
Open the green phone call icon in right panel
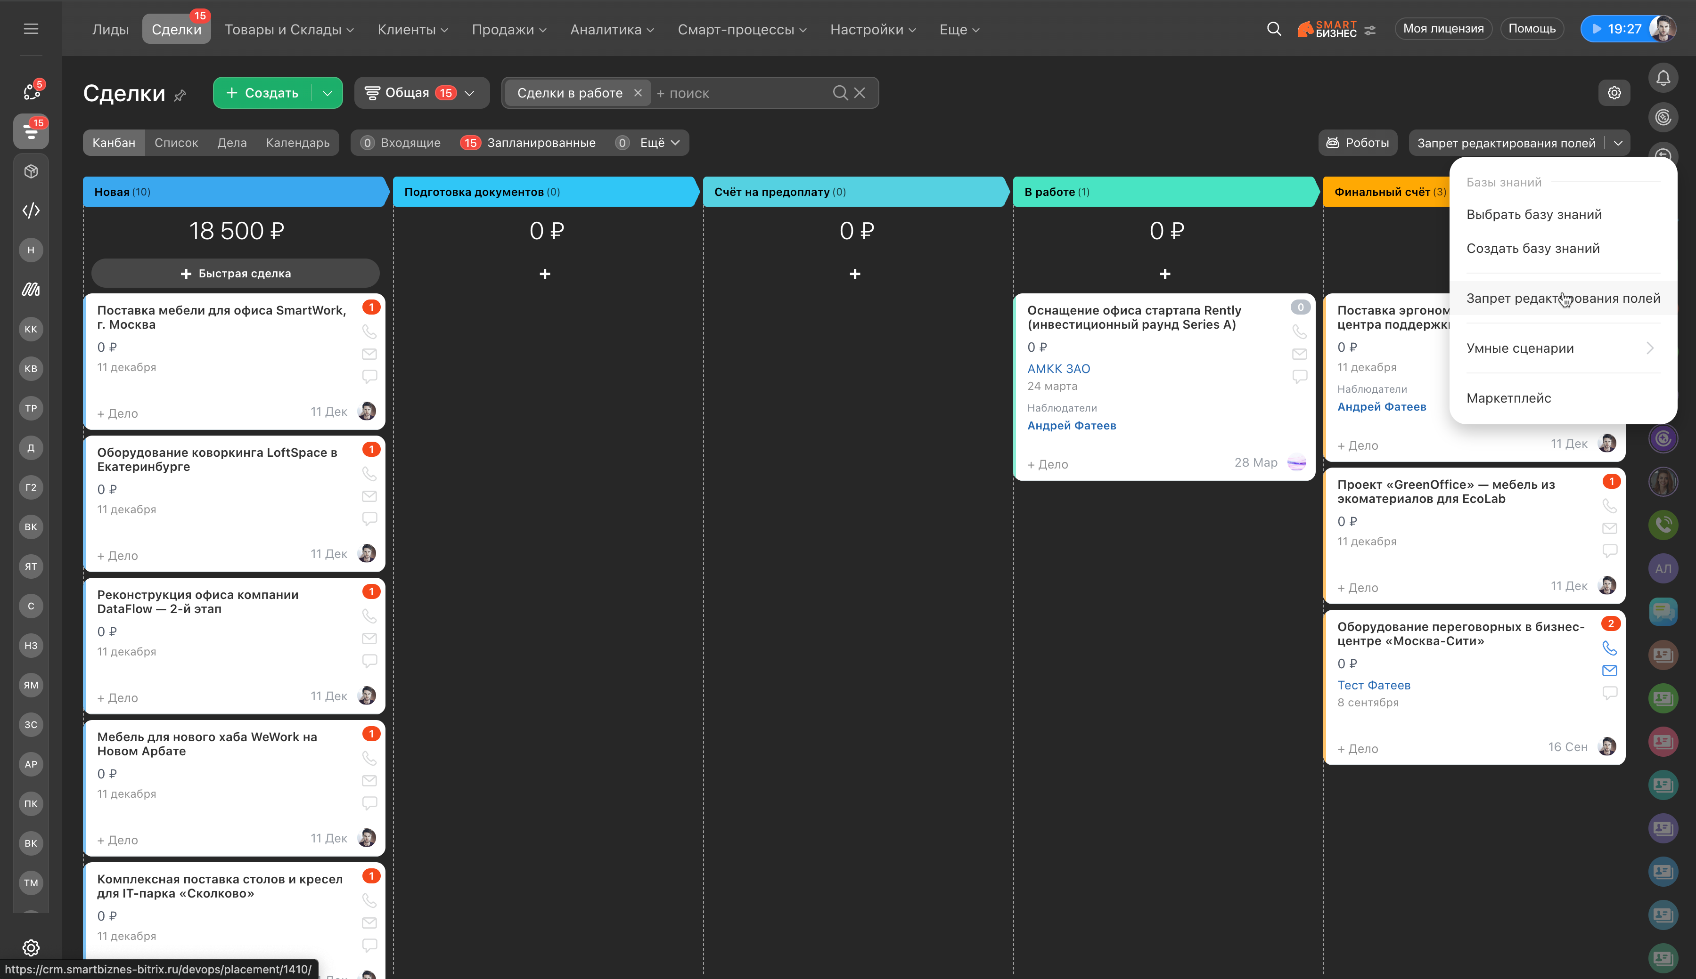[1663, 525]
